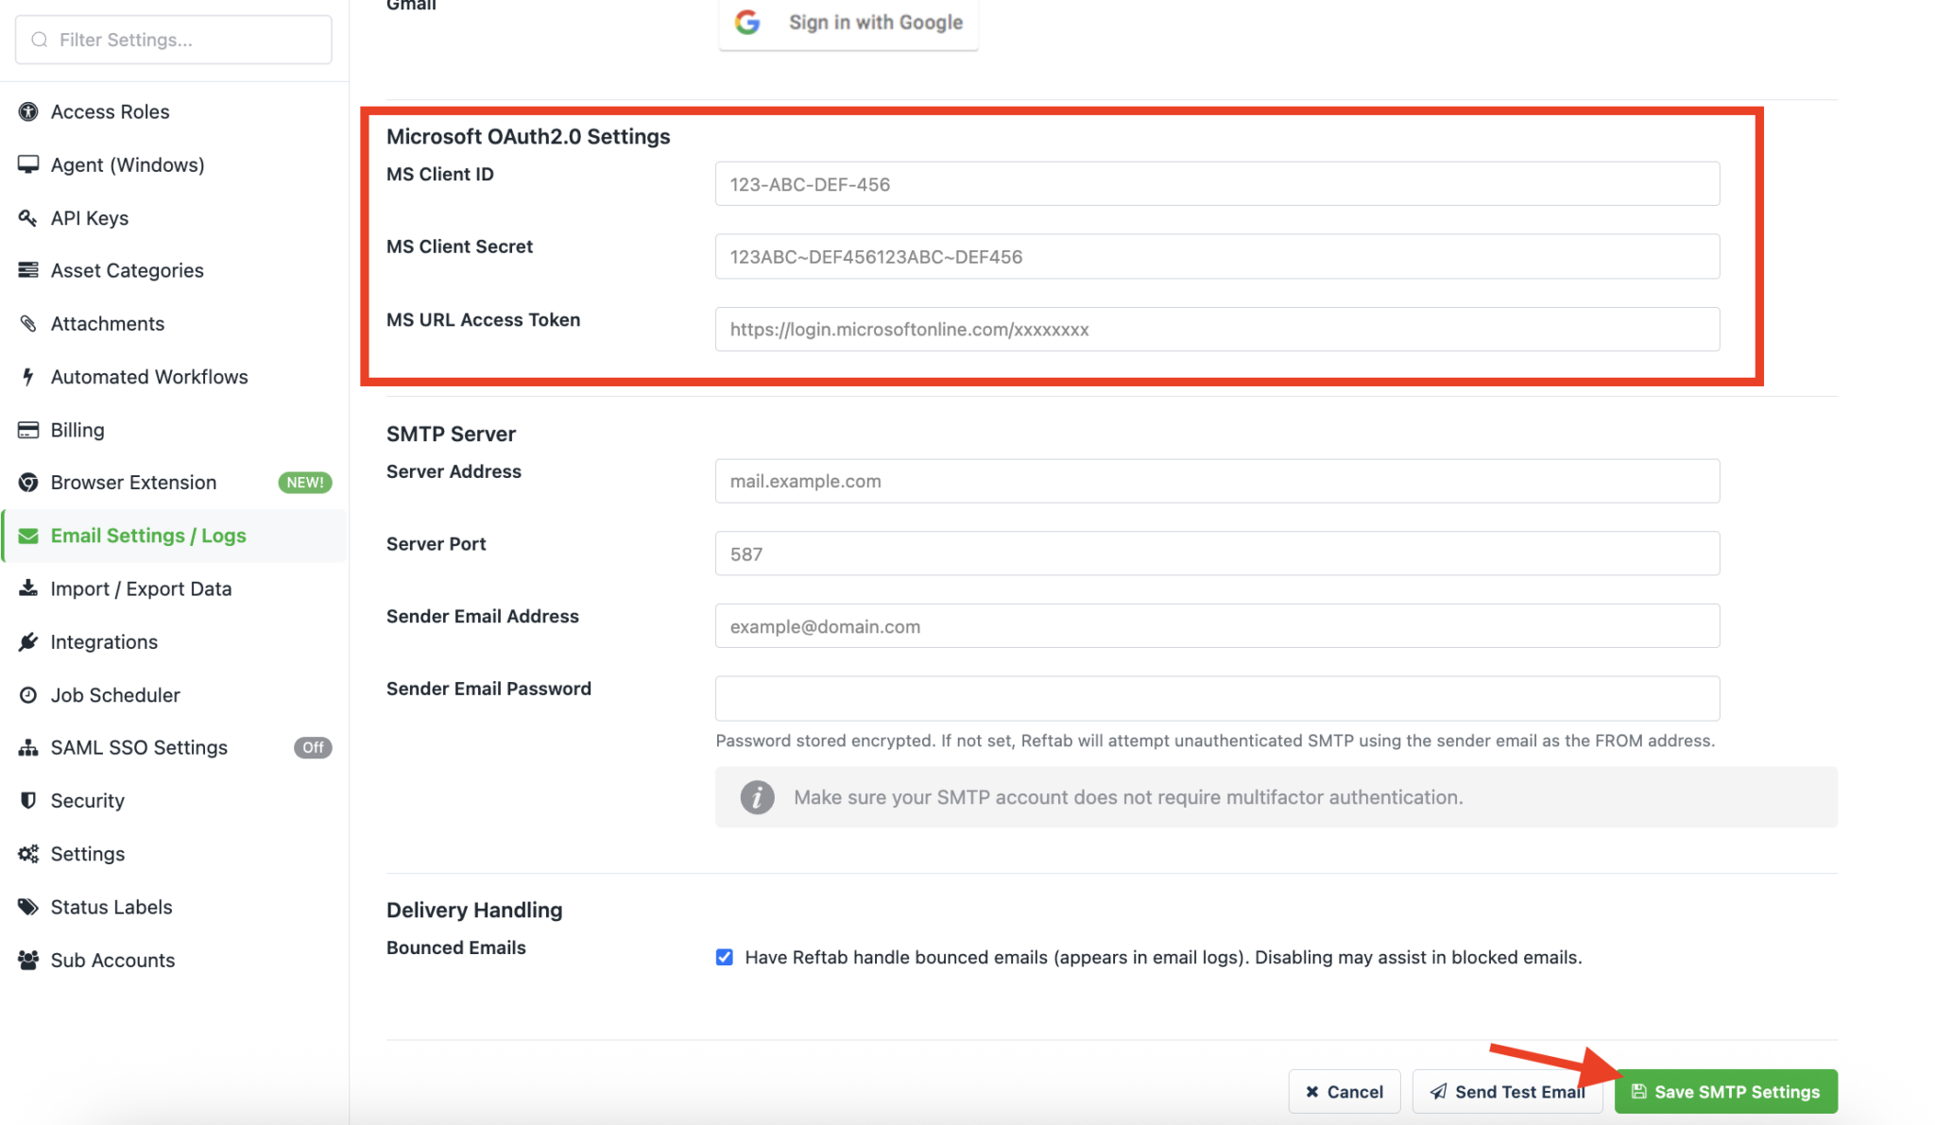The image size is (1935, 1125).
Task: Click the Import / Export download icon
Action: pyautogui.click(x=28, y=588)
